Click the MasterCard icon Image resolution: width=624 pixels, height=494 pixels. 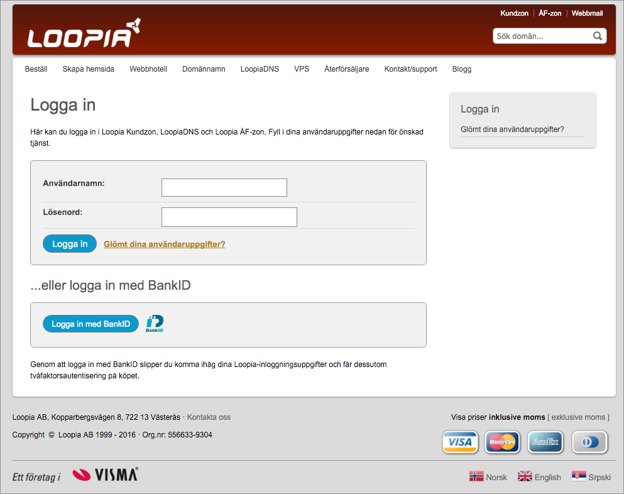(x=502, y=442)
